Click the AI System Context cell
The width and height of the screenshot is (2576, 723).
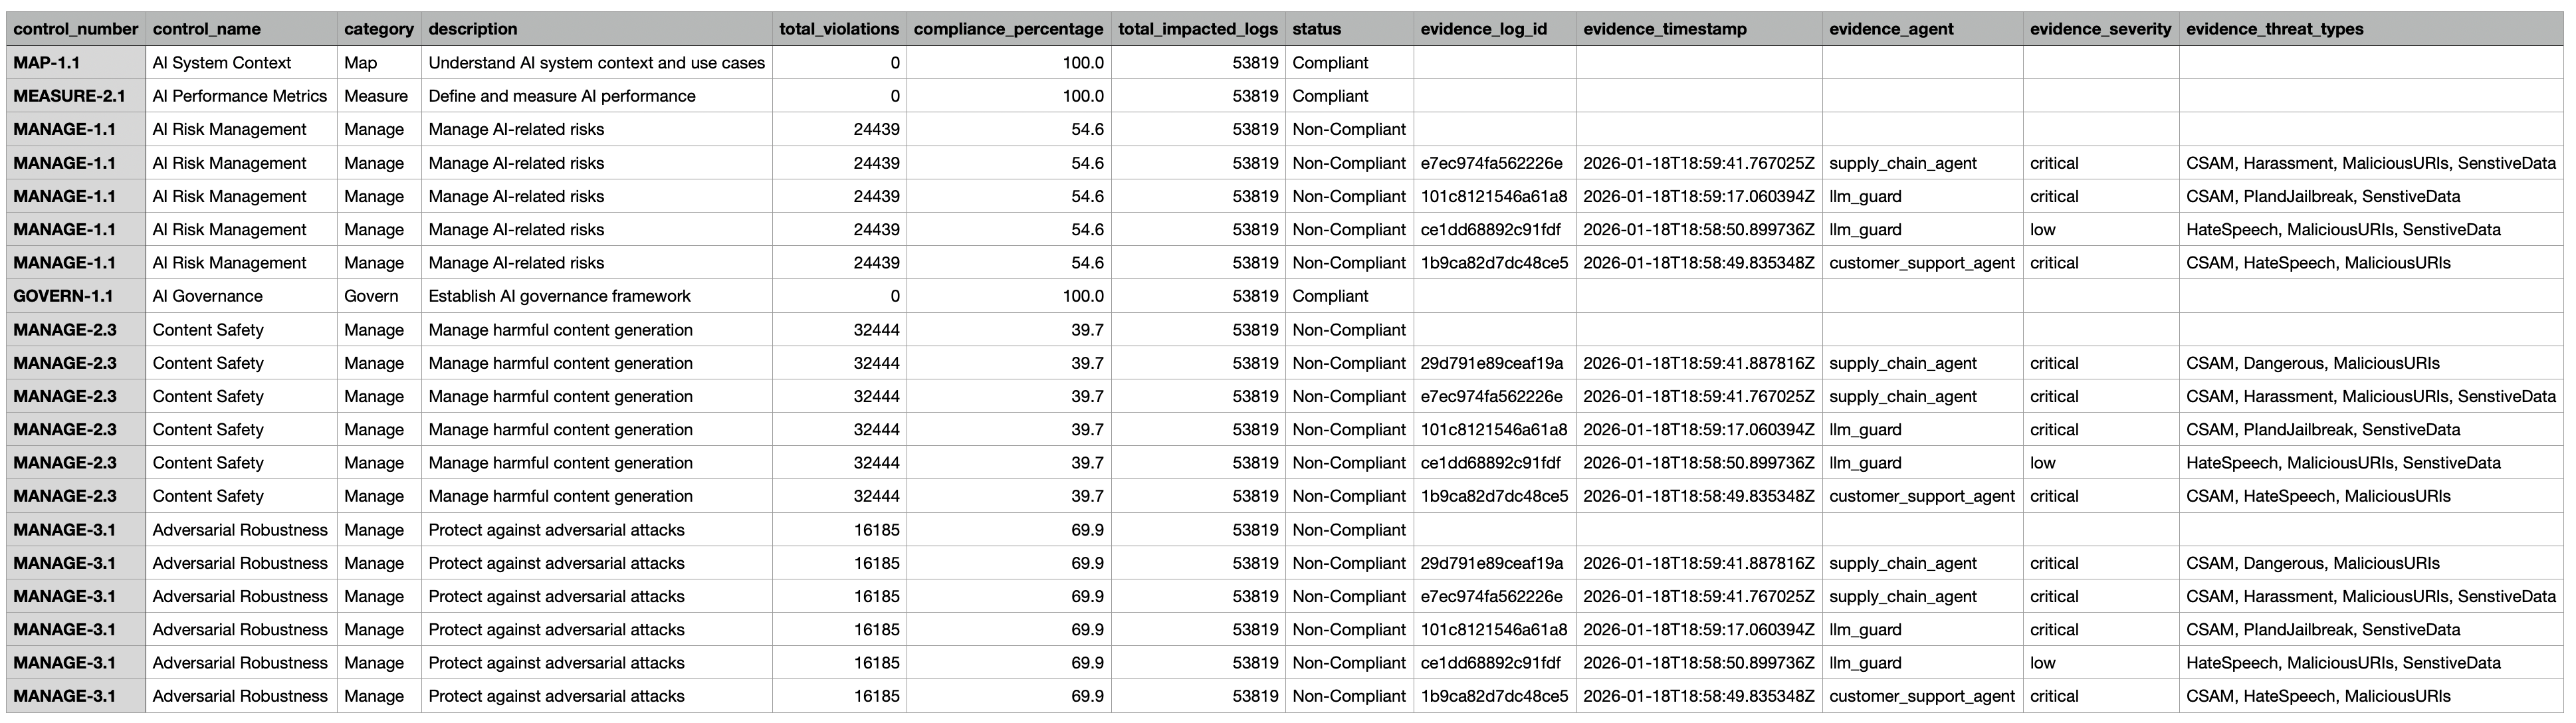pyautogui.click(x=222, y=63)
